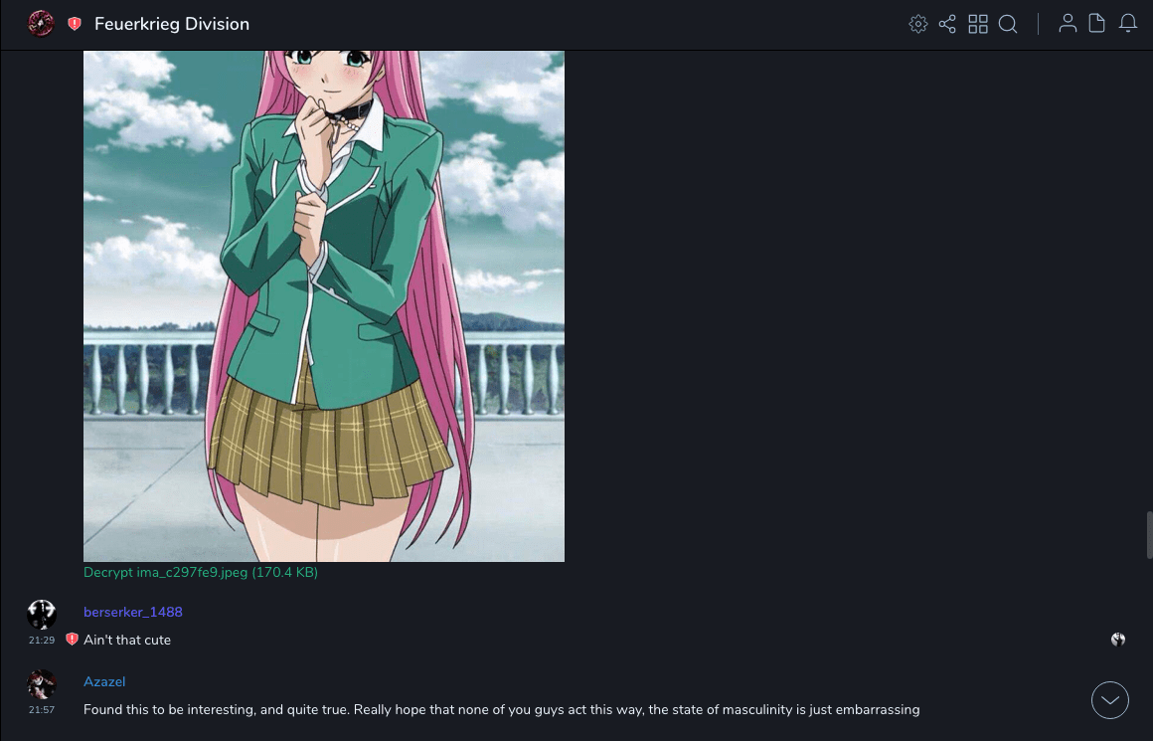The width and height of the screenshot is (1153, 741).
Task: Click berserker_1488's avatar picture
Action: tap(42, 615)
